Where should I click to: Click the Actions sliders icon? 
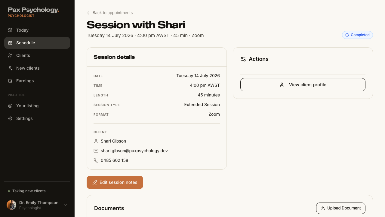(243, 59)
